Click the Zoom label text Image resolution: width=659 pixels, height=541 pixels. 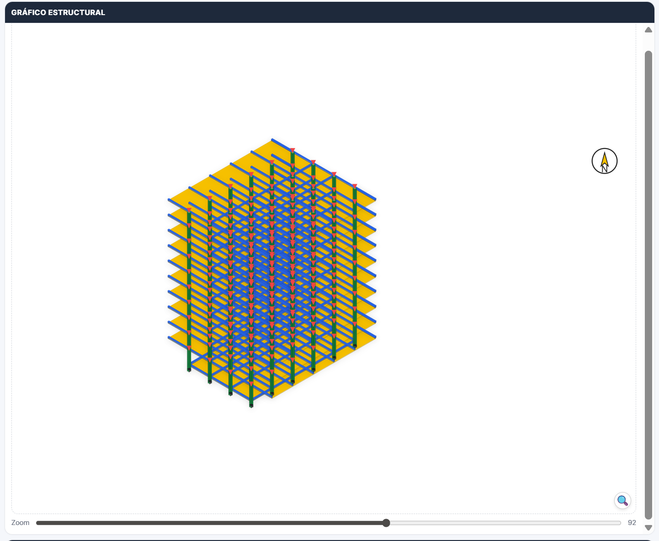click(20, 523)
